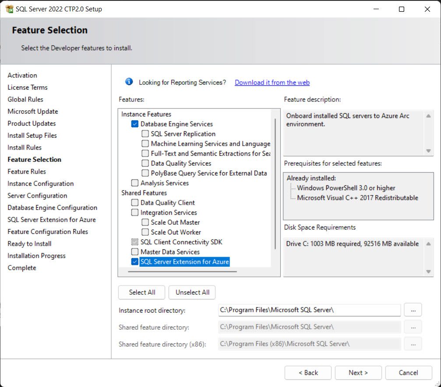Click the SQL Server Setup title bar icon
The height and width of the screenshot is (387, 441).
tap(9, 9)
